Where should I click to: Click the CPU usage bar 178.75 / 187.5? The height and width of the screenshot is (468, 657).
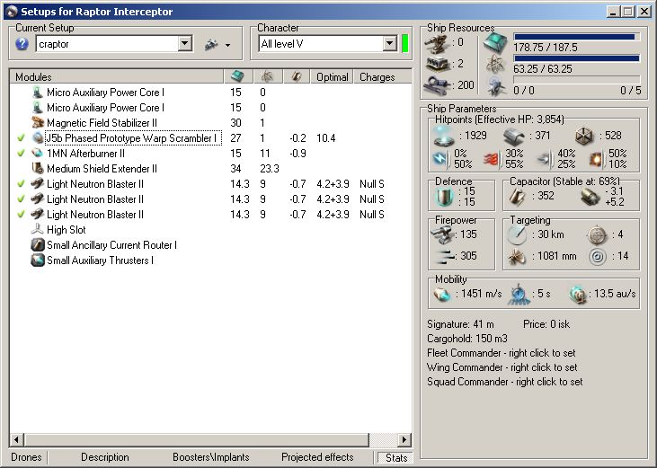tap(576, 37)
